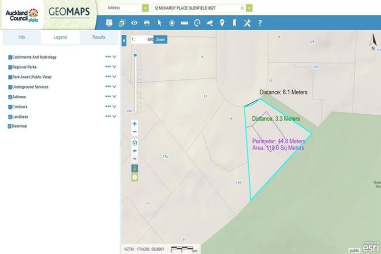Click the zoom level slider handle
This screenshot has height=254, width=381.
135,55
